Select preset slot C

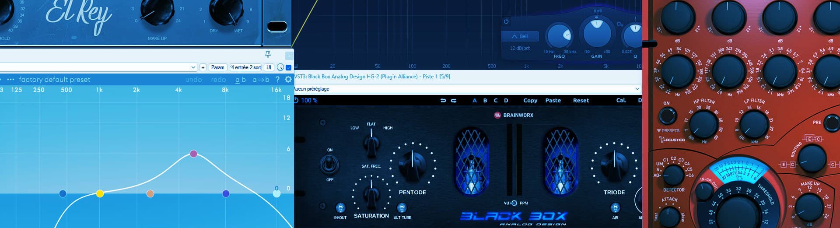click(496, 101)
